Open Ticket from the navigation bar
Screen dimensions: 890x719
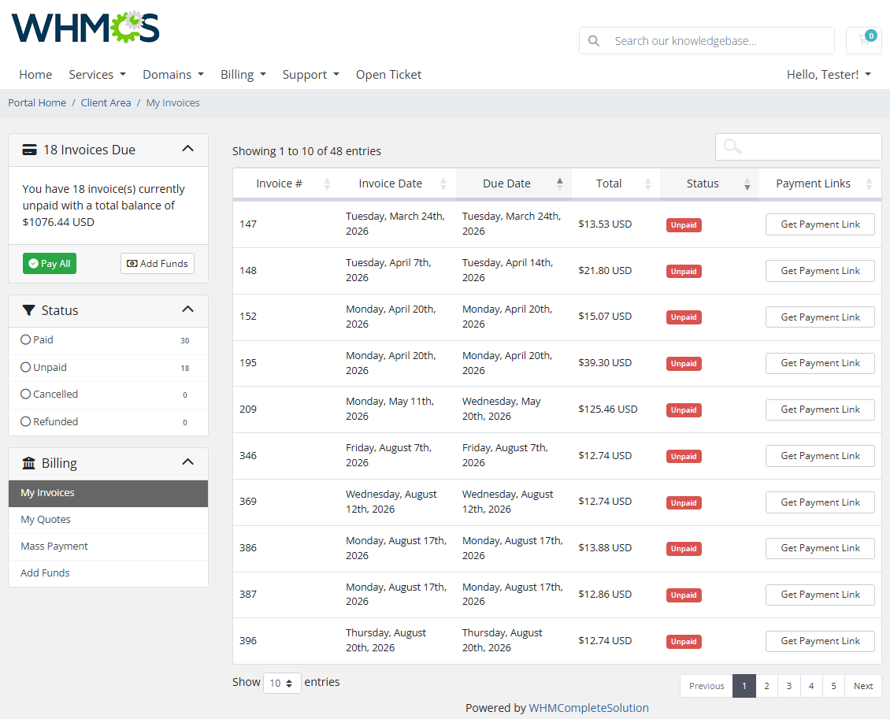point(388,74)
